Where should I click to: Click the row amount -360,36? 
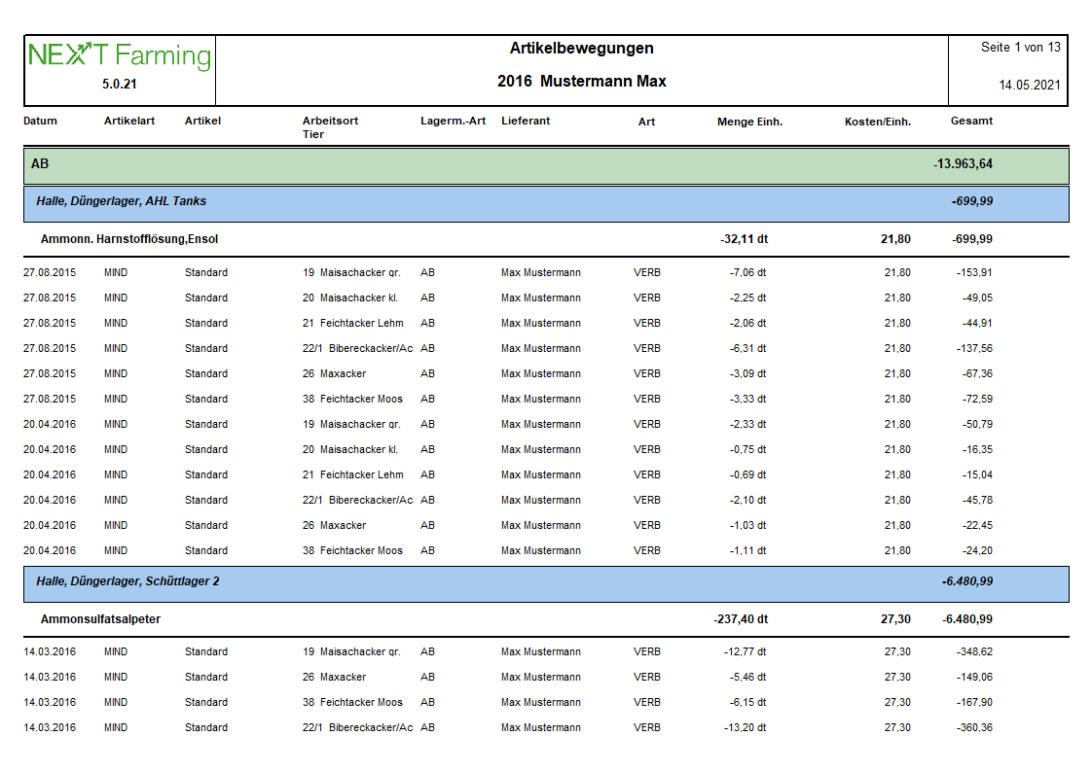coord(974,728)
